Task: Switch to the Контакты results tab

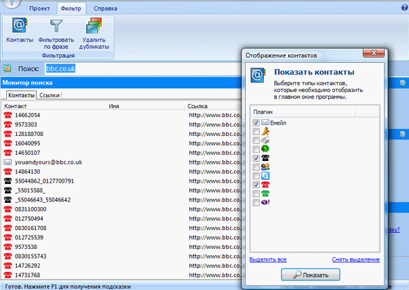Action: (x=21, y=95)
